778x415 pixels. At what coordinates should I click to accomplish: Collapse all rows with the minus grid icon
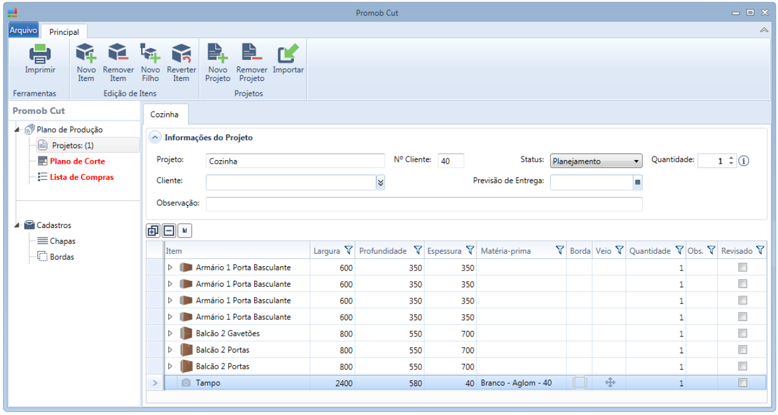pyautogui.click(x=169, y=230)
